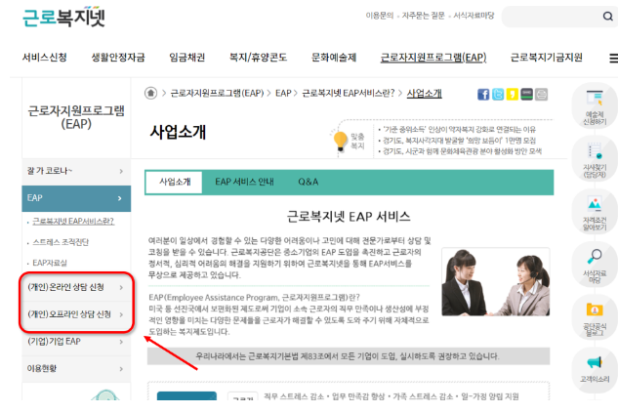Share page via Facebook icon
Image resolution: width=618 pixels, height=413 pixels.
tap(483, 94)
